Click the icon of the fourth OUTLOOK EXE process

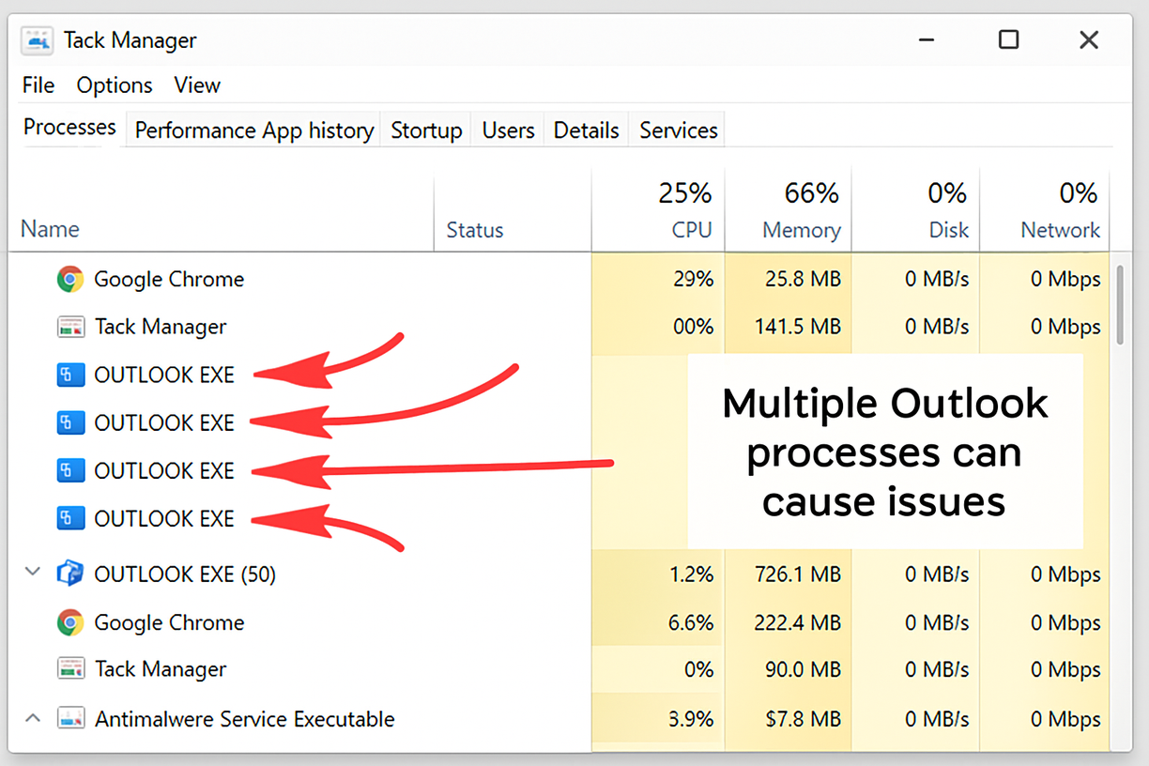click(69, 518)
